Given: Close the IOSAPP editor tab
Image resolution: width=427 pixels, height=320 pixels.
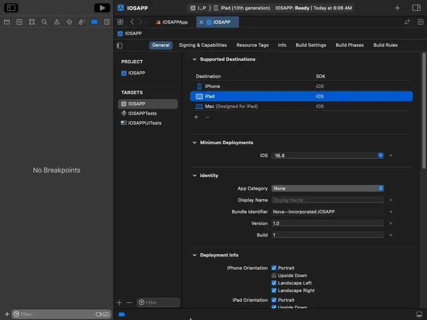Looking at the screenshot, I should pos(201,22).
